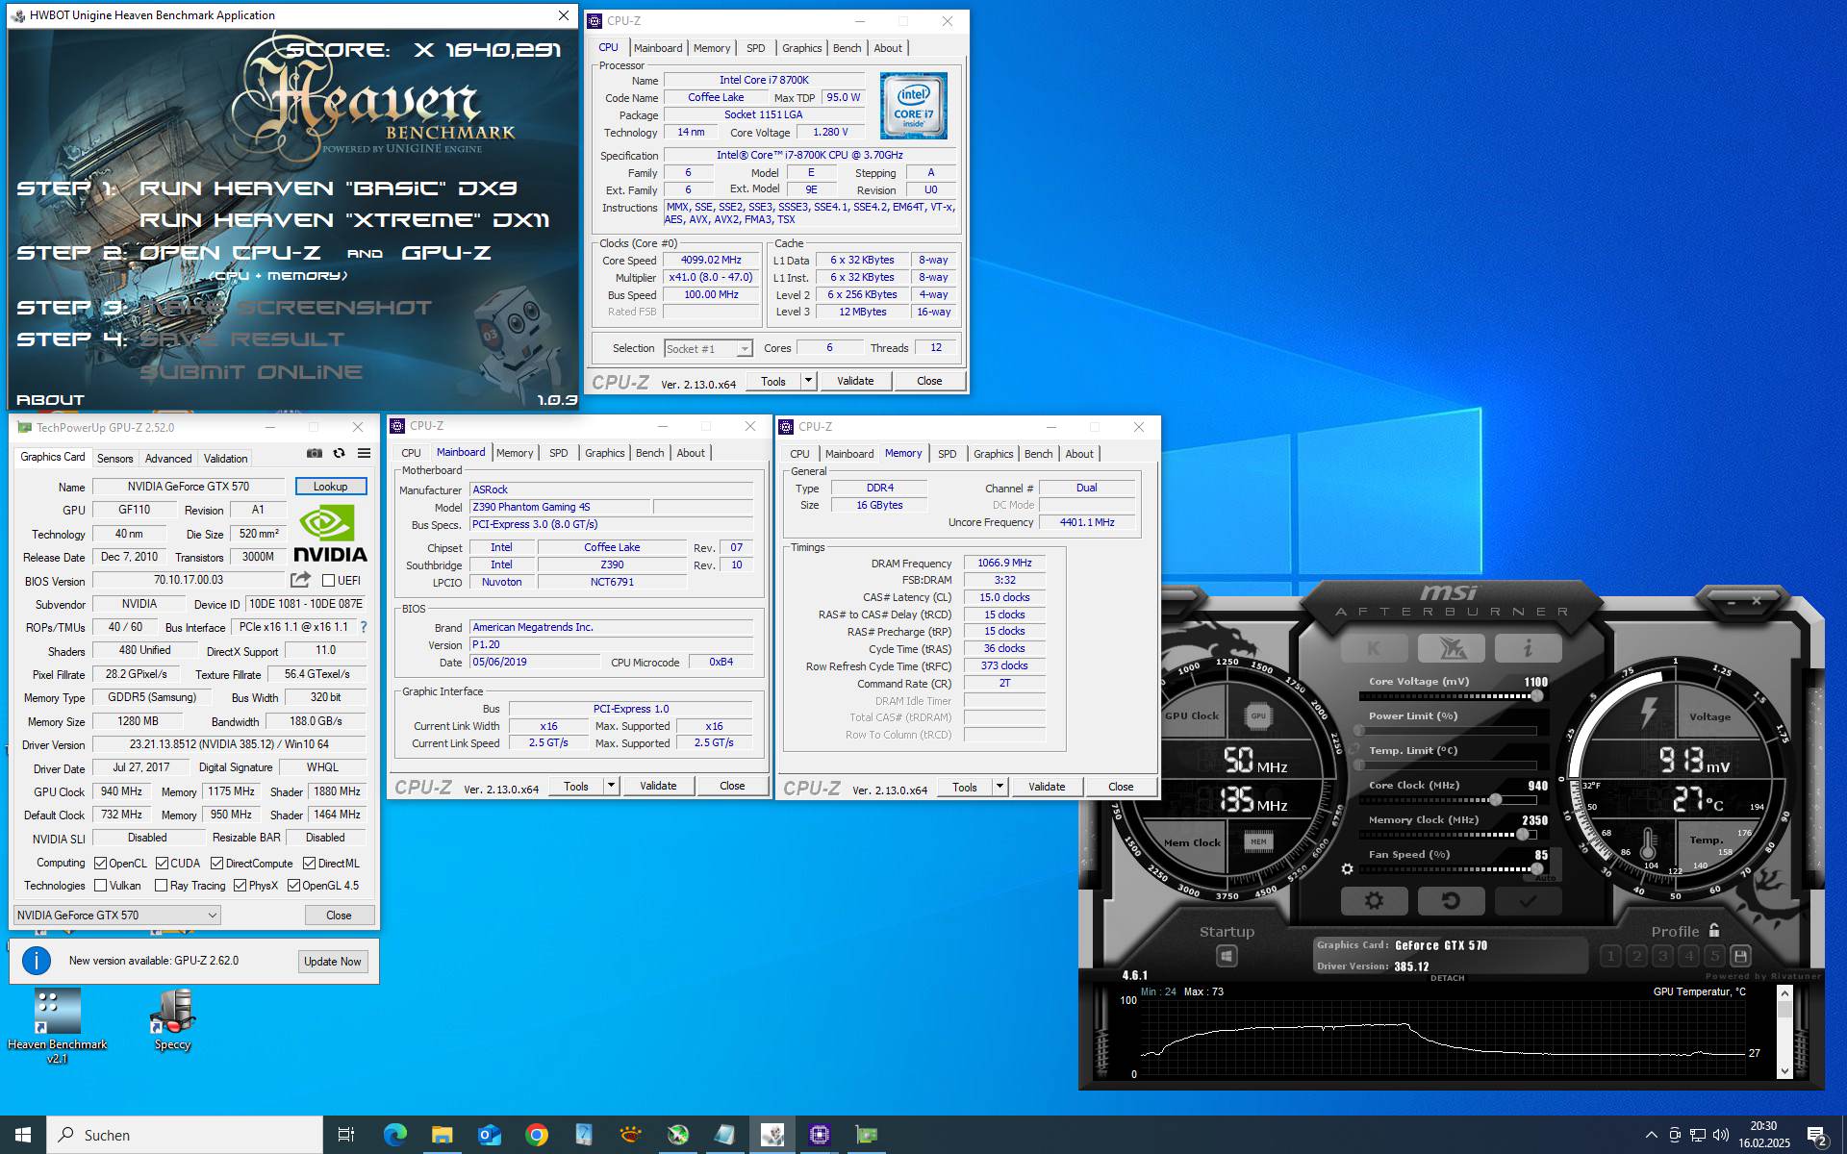Adjust the Core Voltage slider handle
1847x1154 pixels.
tap(1536, 695)
